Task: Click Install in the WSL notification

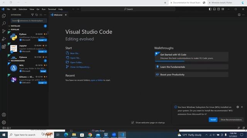Action: (x=213, y=120)
